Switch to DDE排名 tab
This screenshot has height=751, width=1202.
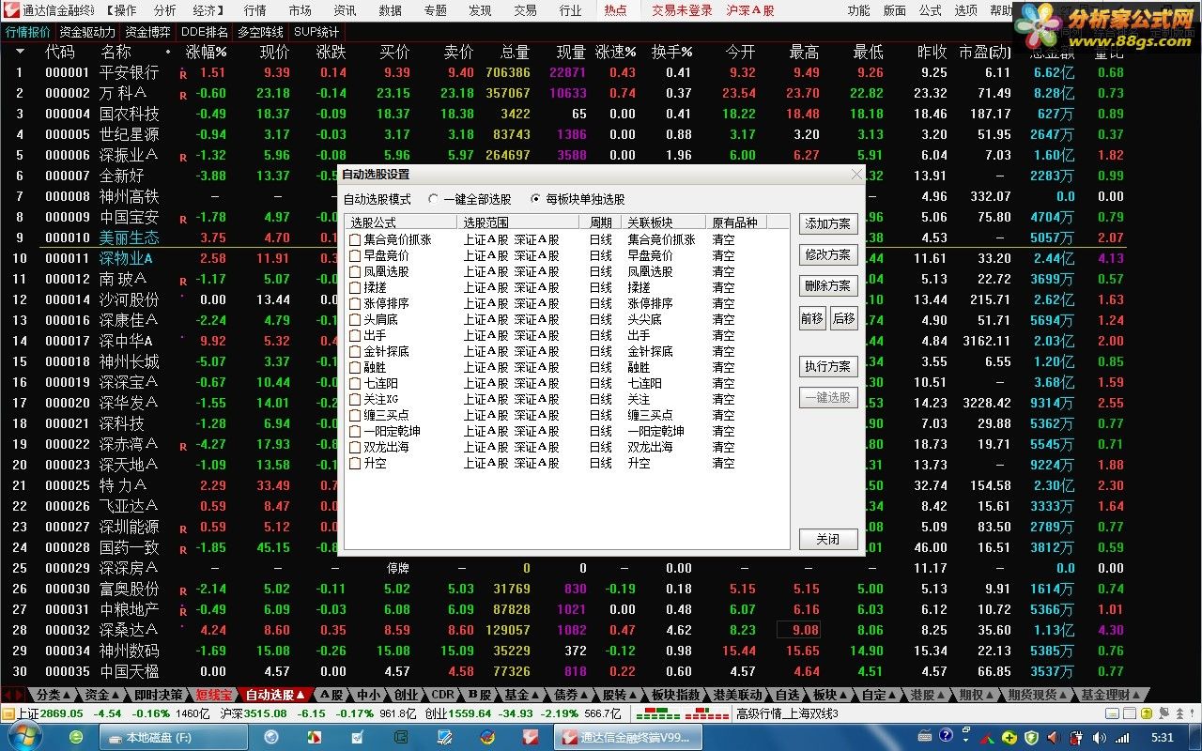click(x=204, y=32)
